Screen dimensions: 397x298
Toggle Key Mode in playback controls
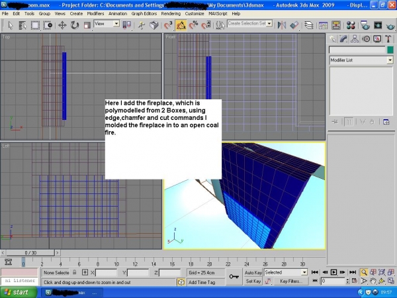pyautogui.click(x=315, y=281)
